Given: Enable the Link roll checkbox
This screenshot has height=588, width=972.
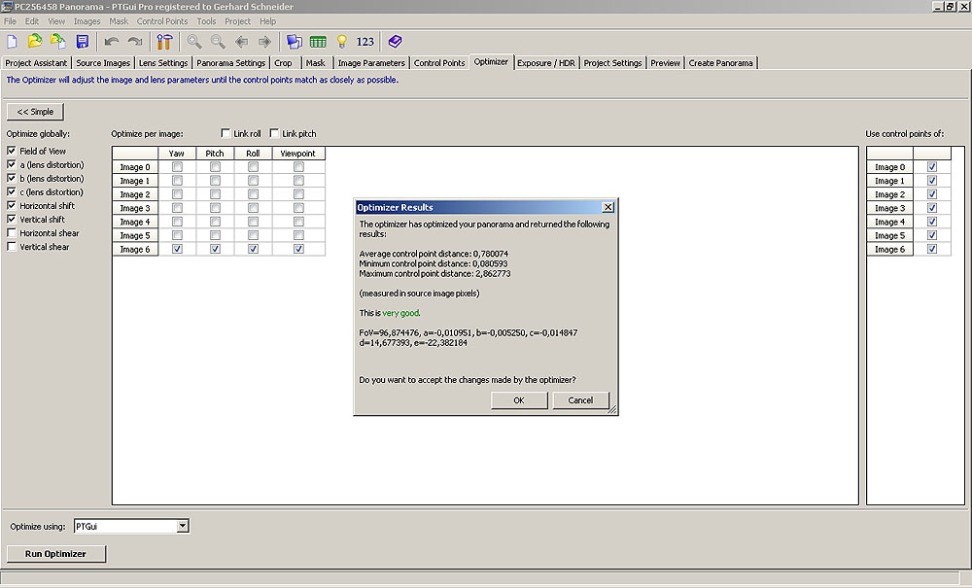Looking at the screenshot, I should pyautogui.click(x=226, y=134).
